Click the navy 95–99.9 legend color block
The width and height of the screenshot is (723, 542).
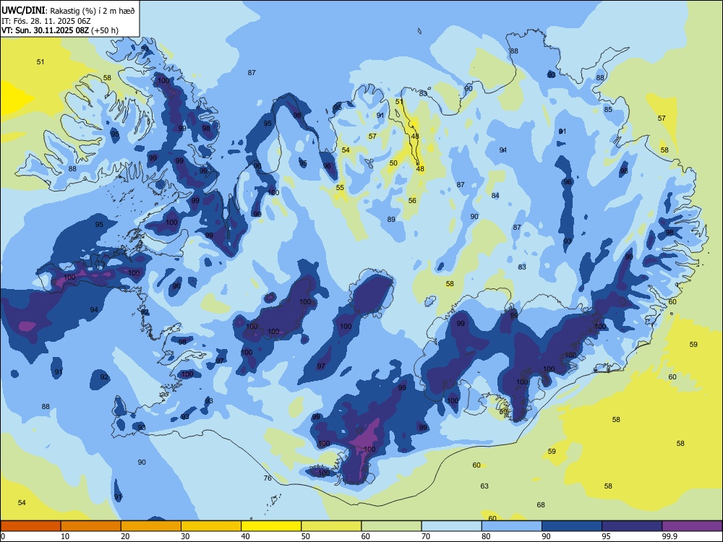coord(632,526)
